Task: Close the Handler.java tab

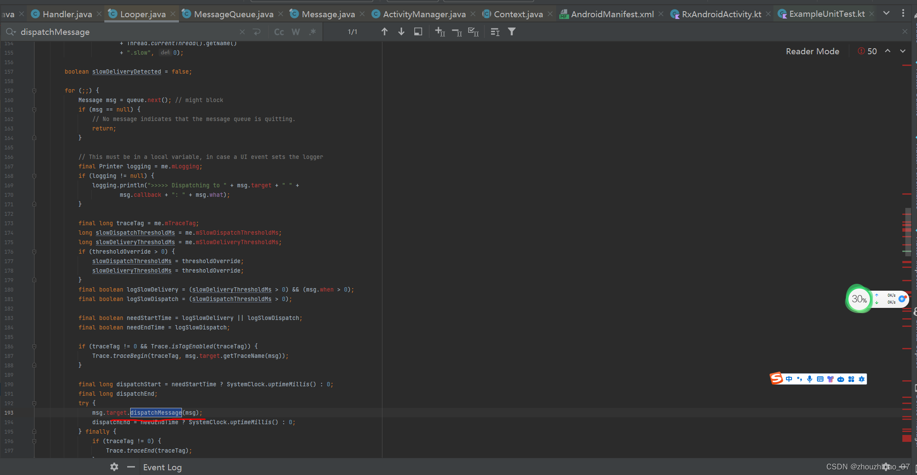Action: click(x=99, y=14)
